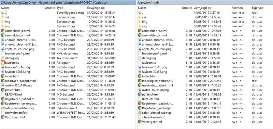This screenshot has width=273, height=129.
Task: Select local file Registreren_verzorger
Action: tap(21, 103)
